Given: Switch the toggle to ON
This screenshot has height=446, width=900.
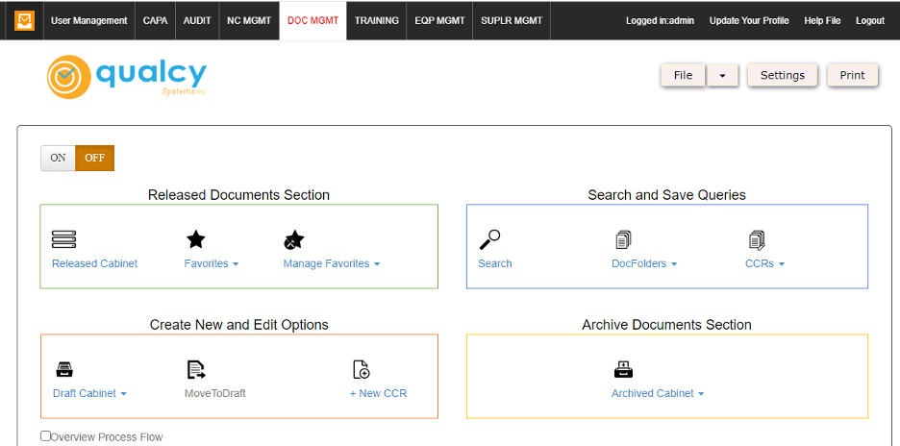Looking at the screenshot, I should (58, 159).
